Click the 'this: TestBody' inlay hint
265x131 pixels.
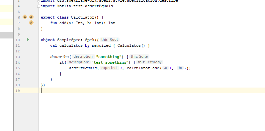[x=149, y=62]
